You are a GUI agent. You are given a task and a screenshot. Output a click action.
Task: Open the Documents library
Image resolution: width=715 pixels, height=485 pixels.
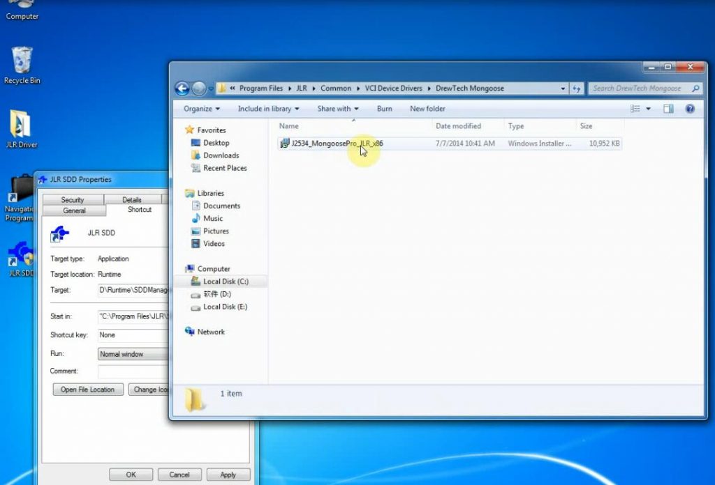click(x=221, y=206)
